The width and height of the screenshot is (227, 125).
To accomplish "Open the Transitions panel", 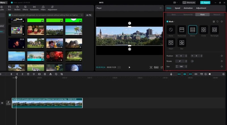I will click(34, 8).
